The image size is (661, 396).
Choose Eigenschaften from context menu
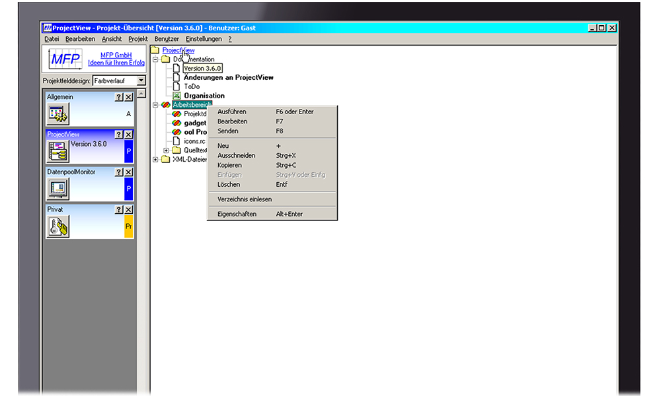(x=272, y=214)
